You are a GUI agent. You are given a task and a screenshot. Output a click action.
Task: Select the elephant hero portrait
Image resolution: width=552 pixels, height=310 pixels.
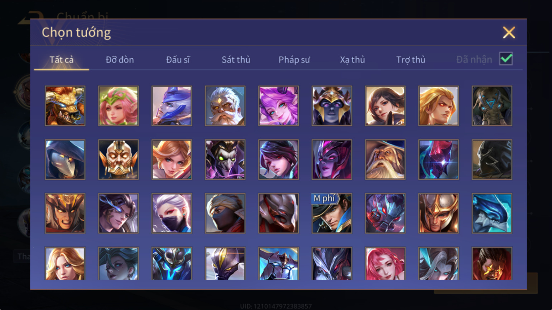492,106
